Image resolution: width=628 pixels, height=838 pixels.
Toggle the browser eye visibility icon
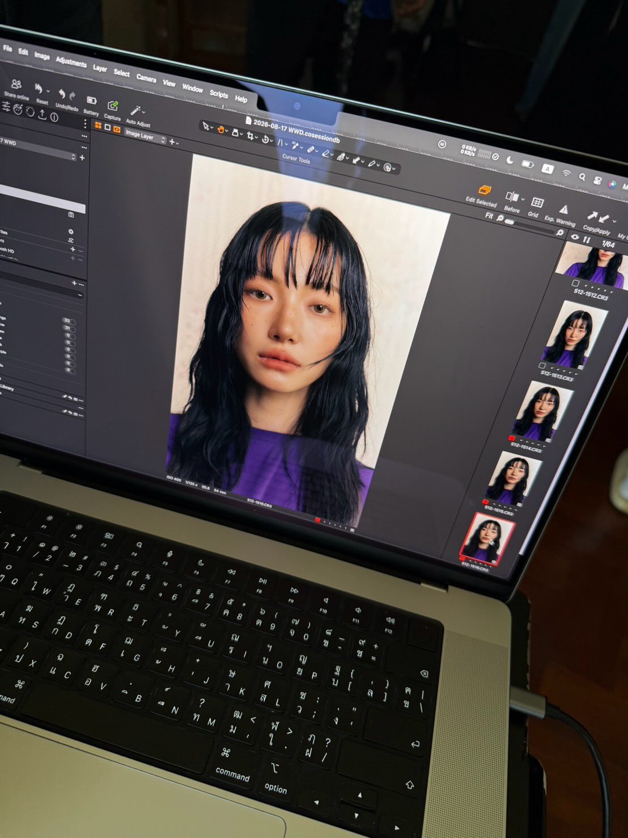tap(575, 237)
